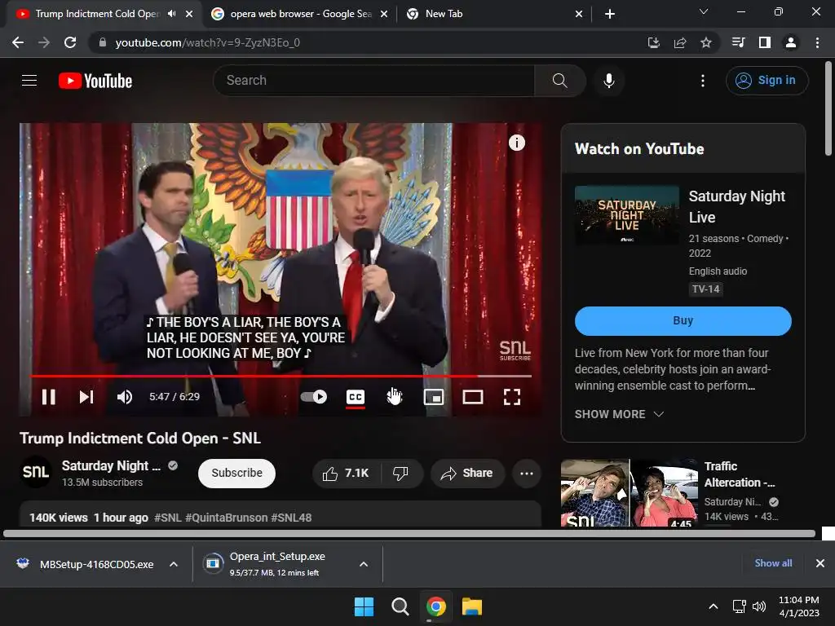Open media controls icon

coord(738,42)
